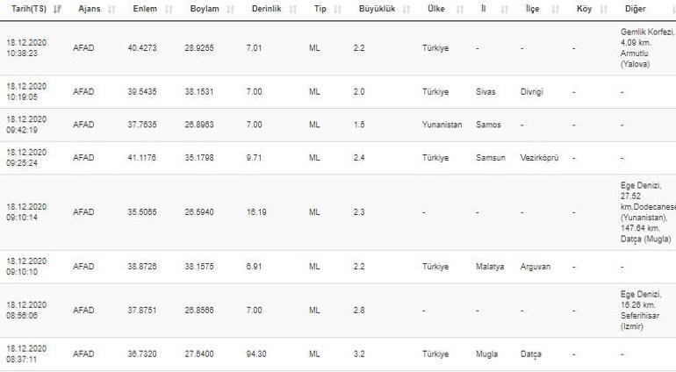This screenshot has height=372, width=676.
Task: Click the sort arrows next to İl header
Action: coord(503,8)
